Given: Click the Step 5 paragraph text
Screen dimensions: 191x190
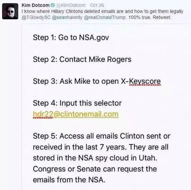Looking at the screenshot, I should click(x=102, y=158).
